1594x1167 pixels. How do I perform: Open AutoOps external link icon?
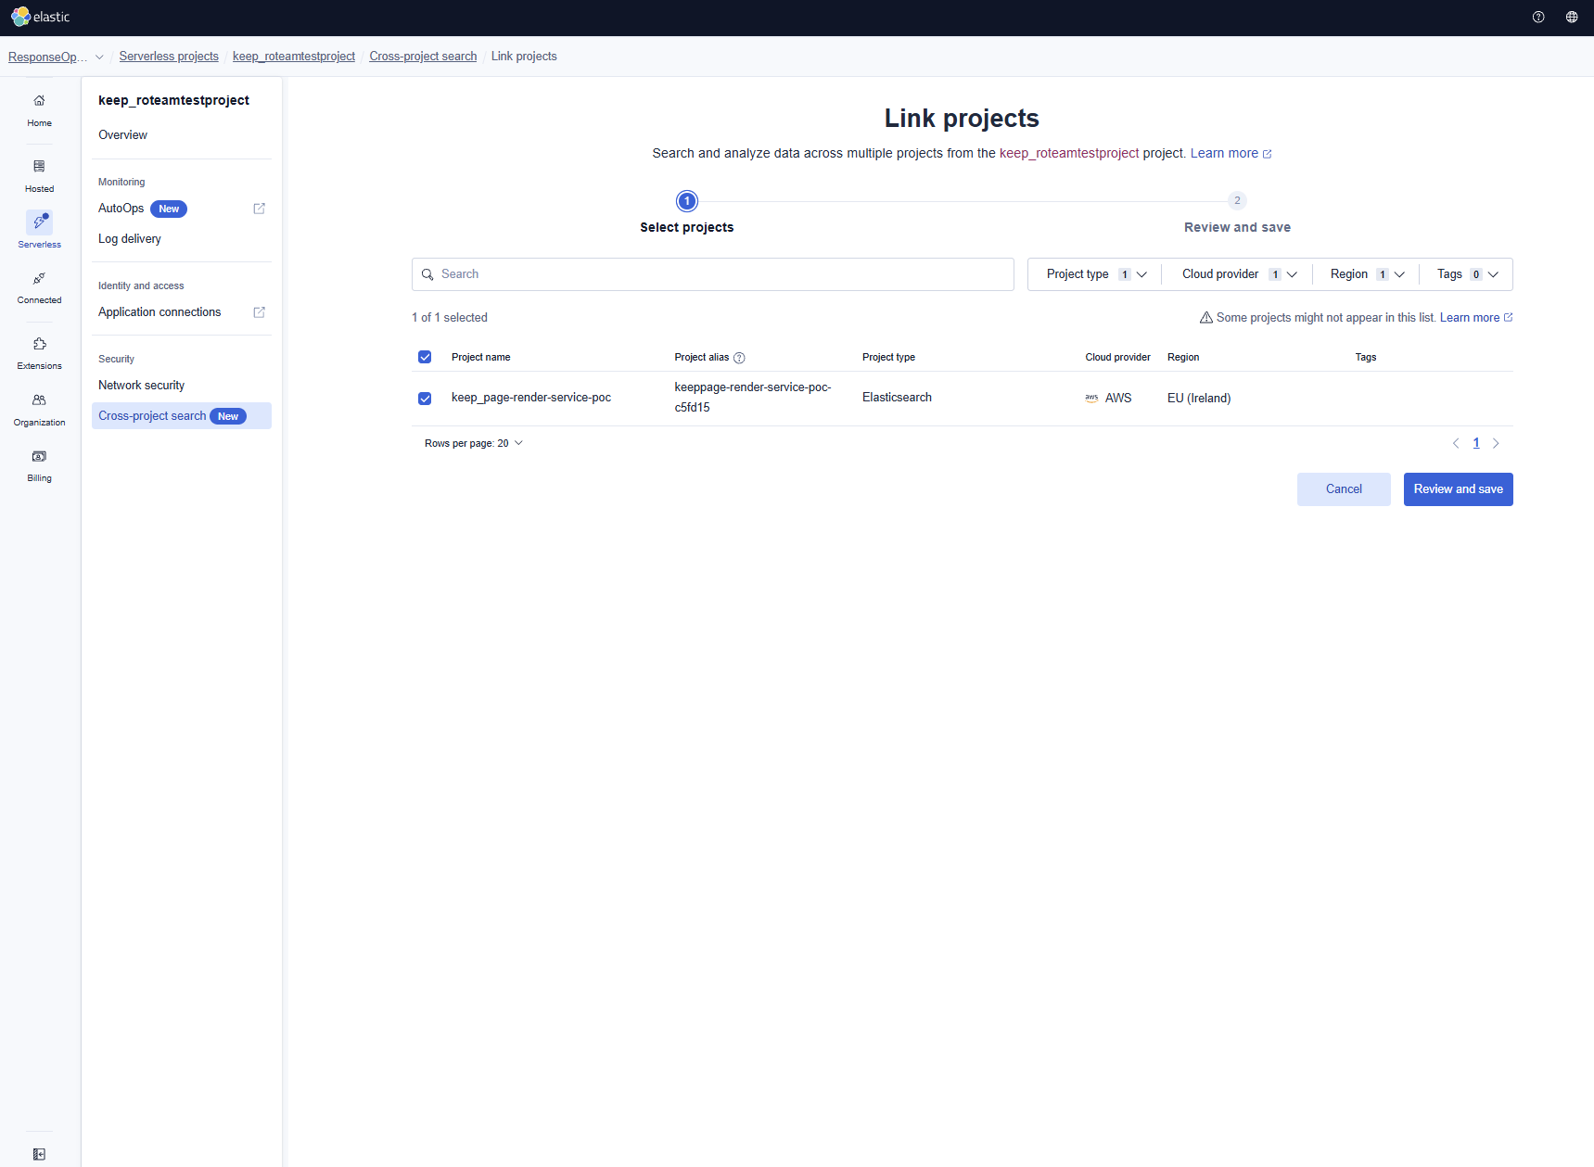pos(260,209)
